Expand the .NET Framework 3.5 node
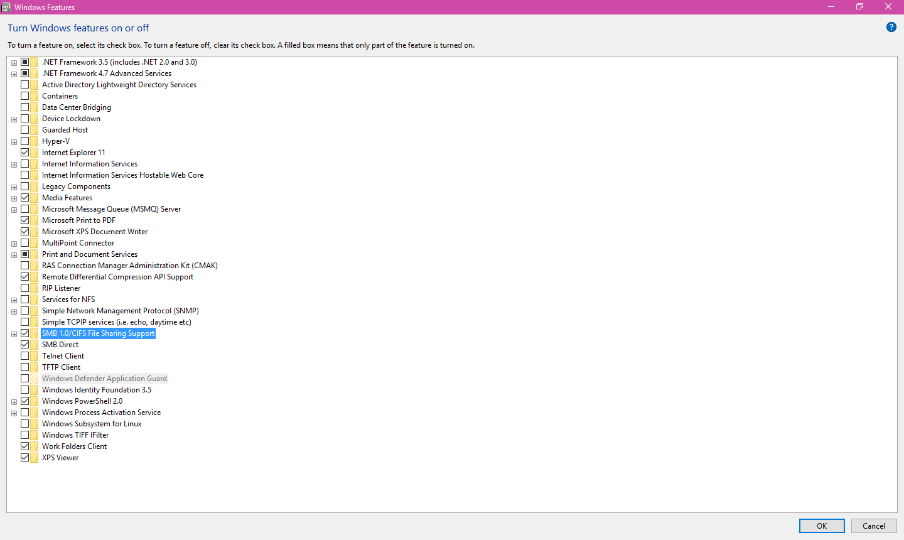904x540 pixels. click(x=14, y=63)
